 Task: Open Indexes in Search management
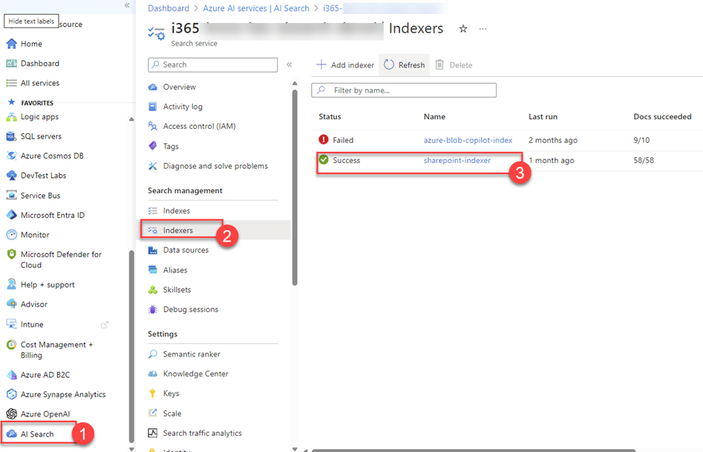177,211
